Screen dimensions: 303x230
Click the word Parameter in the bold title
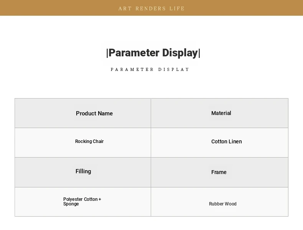click(134, 53)
